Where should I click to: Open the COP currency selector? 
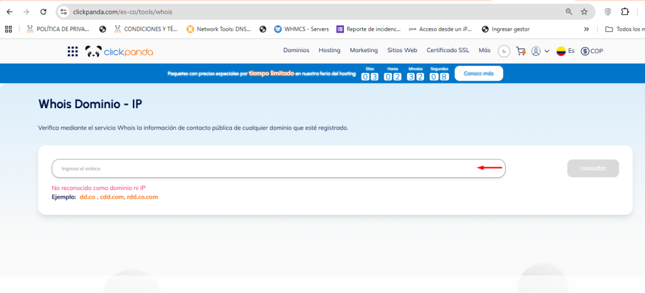tap(592, 52)
